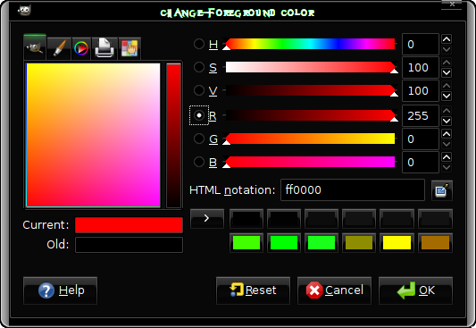The width and height of the screenshot is (476, 328).
Task: Click the S value field showing 100
Action: (x=421, y=67)
